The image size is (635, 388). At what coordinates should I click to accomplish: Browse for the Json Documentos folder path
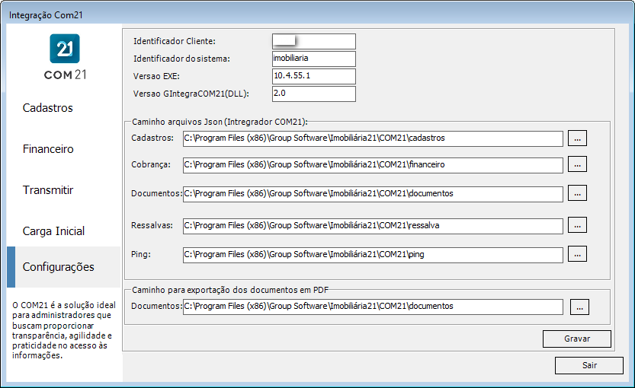(x=577, y=193)
